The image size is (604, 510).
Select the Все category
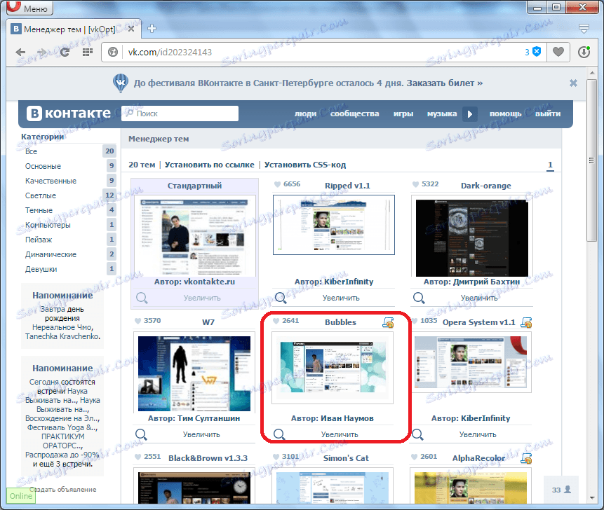click(x=69, y=151)
